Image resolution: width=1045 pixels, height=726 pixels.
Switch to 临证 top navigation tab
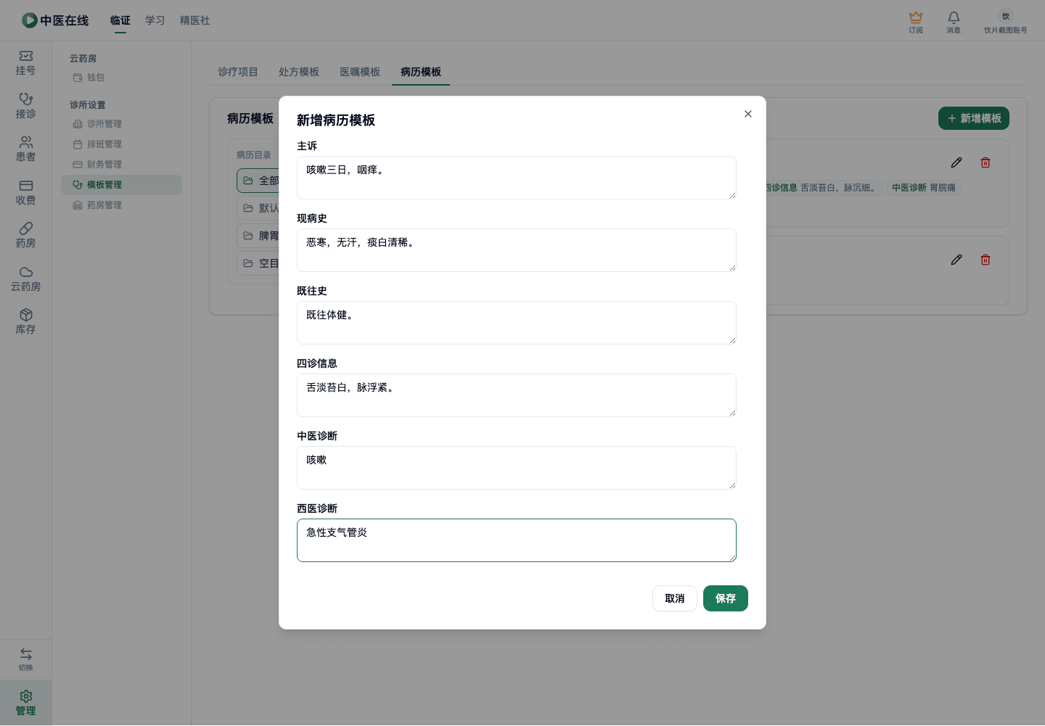pos(120,20)
